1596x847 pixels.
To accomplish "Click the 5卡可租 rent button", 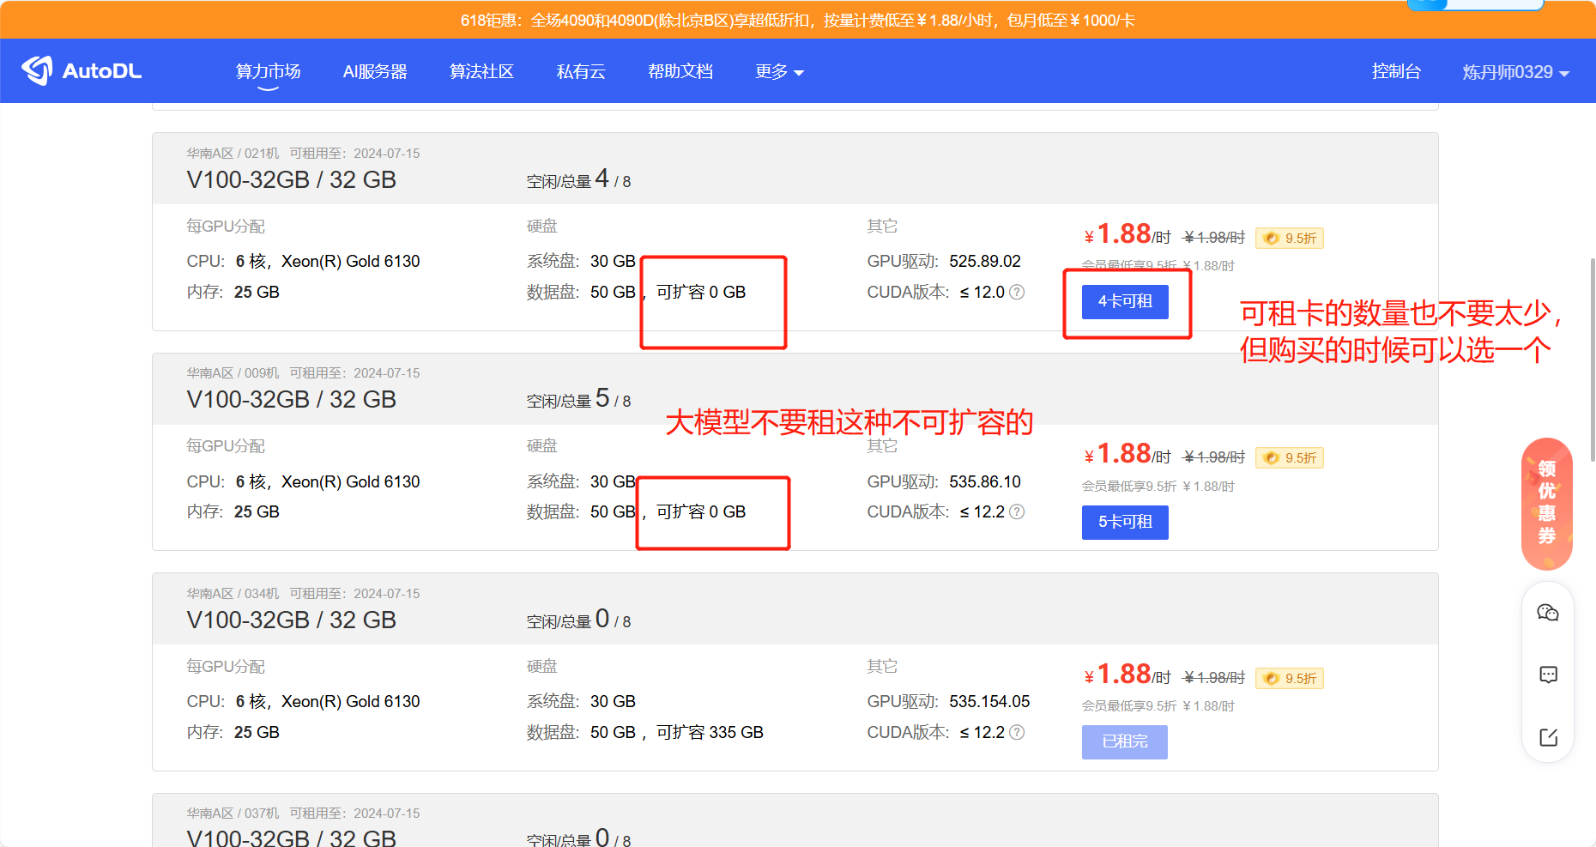I will click(1125, 522).
